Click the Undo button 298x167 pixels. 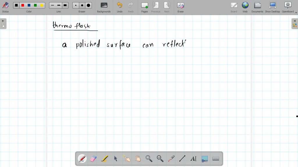click(120, 7)
